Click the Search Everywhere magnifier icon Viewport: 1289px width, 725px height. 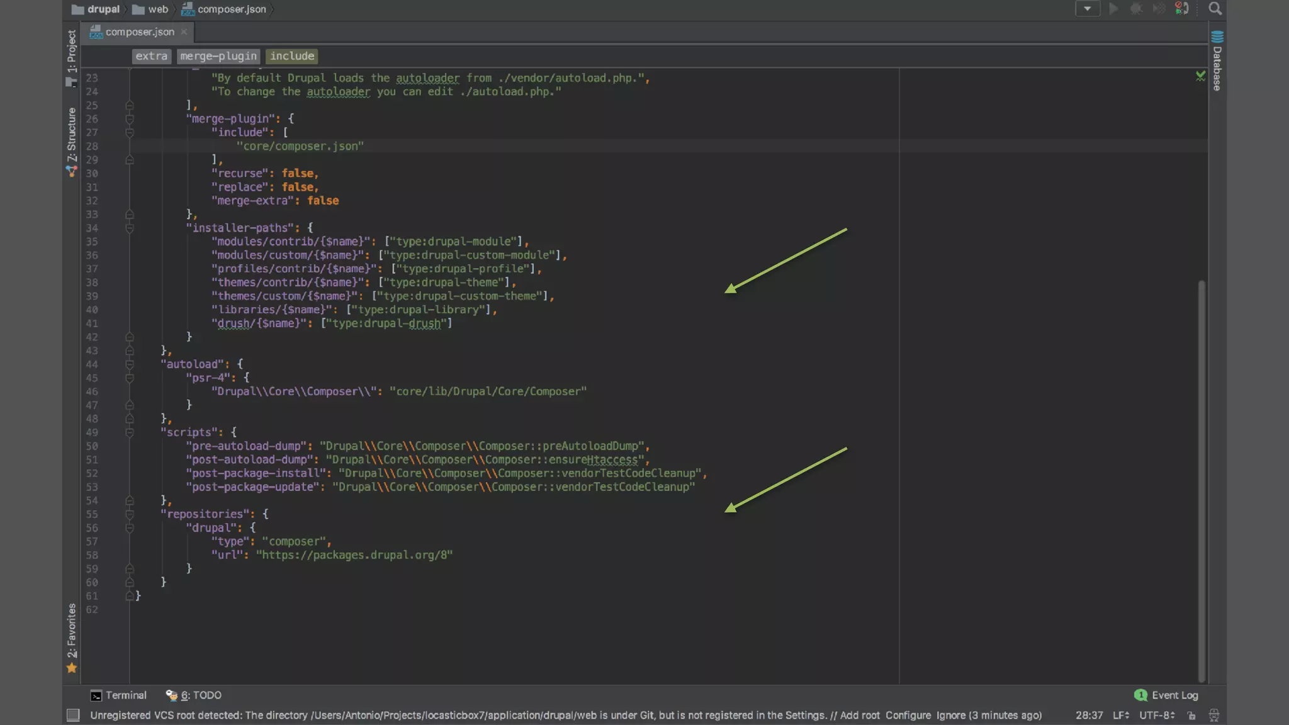click(1215, 9)
